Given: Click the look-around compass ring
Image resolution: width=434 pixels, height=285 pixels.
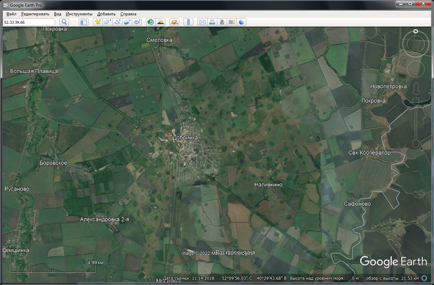Looking at the screenshot, I should (416, 44).
